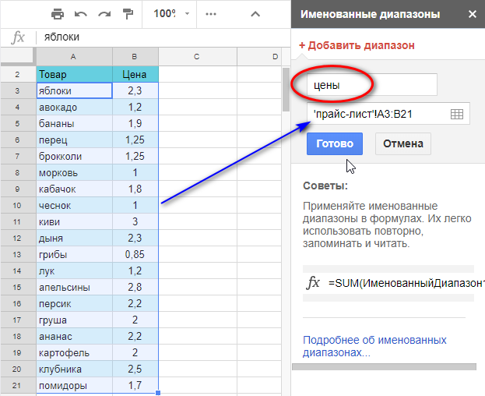
Task: Select column B header
Action: 135,57
